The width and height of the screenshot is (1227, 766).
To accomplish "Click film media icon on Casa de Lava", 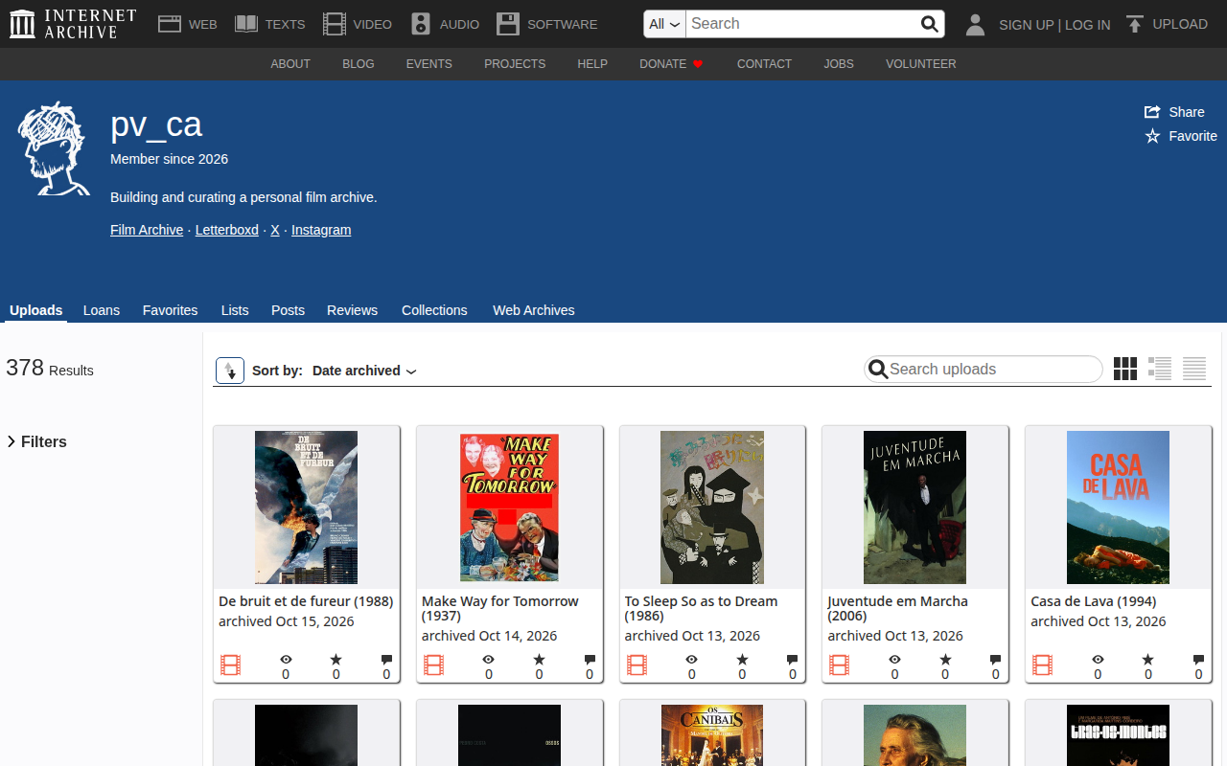I will 1042,665.
